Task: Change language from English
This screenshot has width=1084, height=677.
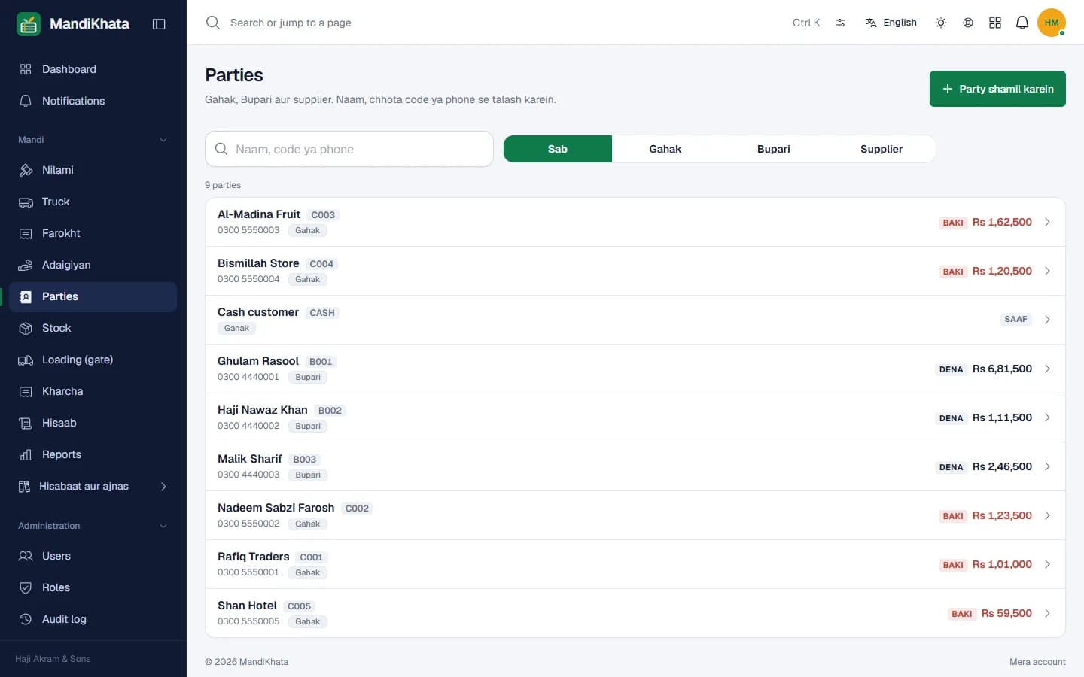Action: pos(891,23)
